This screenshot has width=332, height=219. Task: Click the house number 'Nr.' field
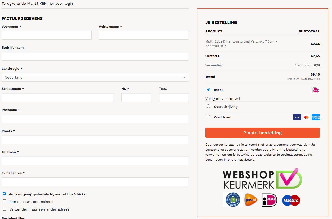[136, 97]
